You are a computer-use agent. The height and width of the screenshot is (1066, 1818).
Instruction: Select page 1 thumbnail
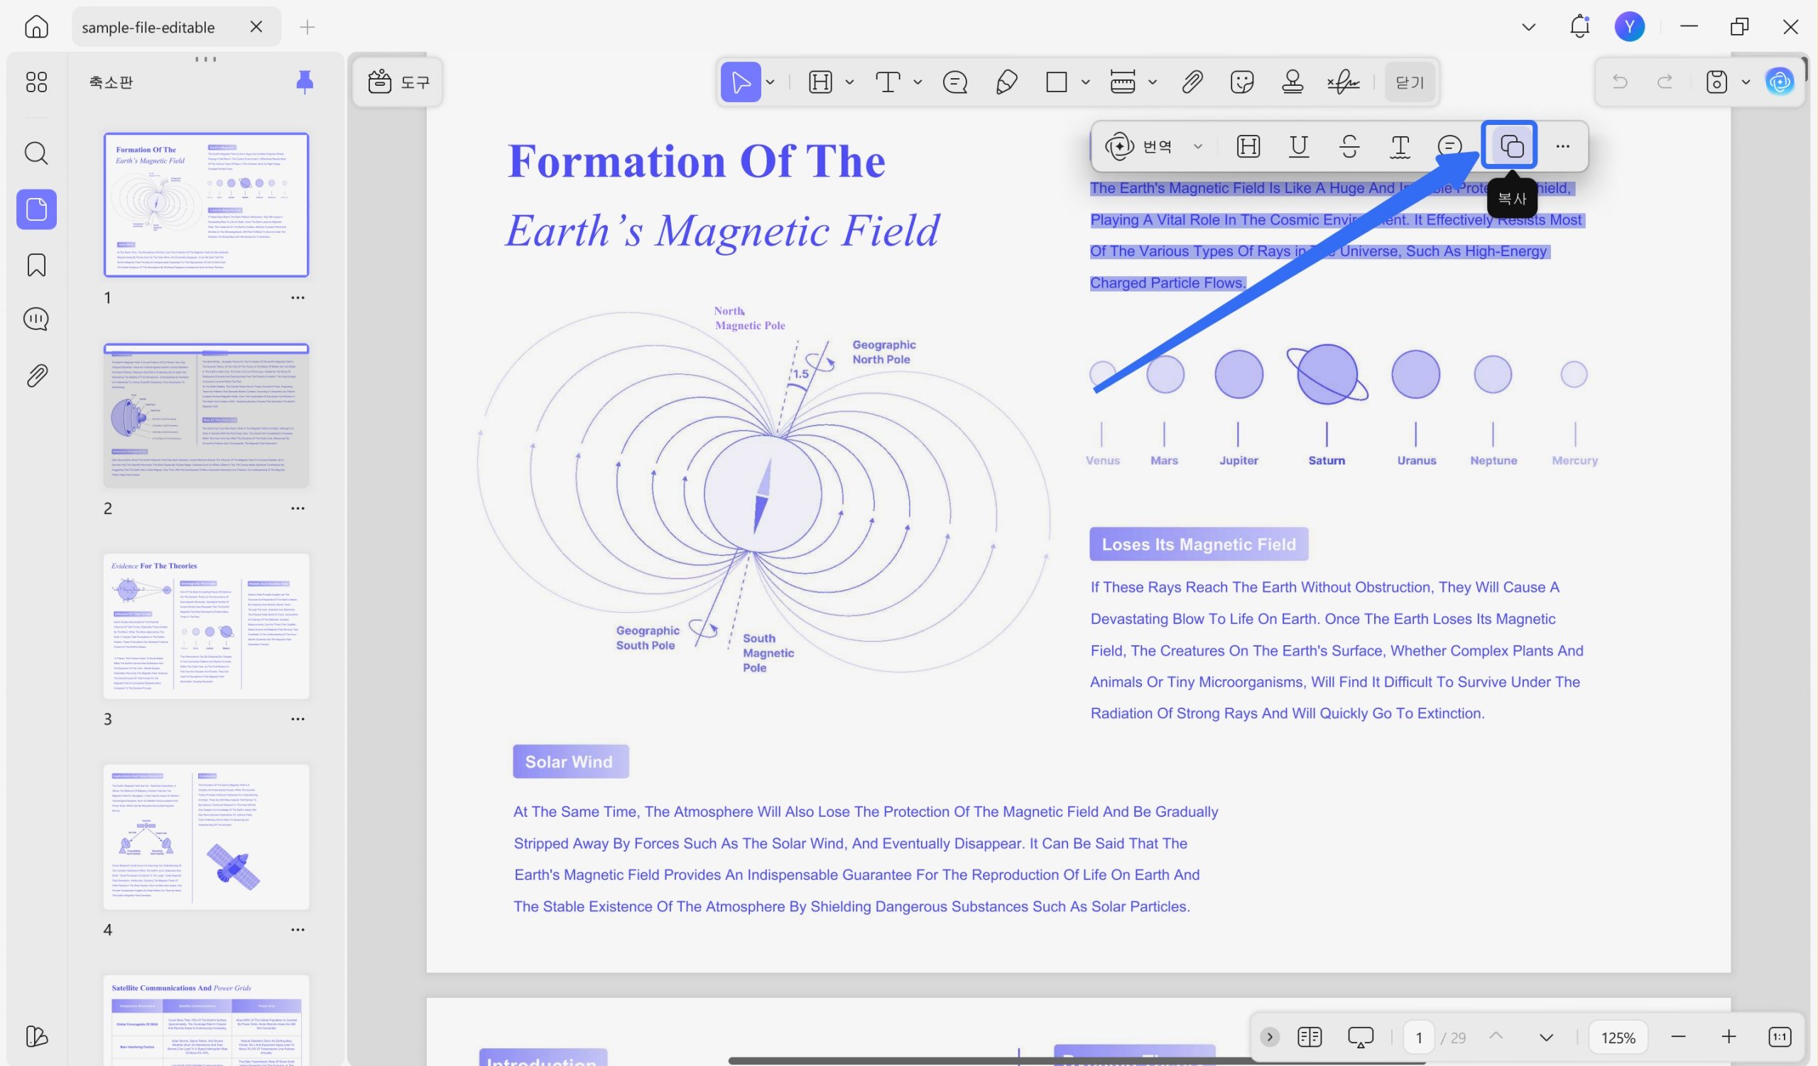pyautogui.click(x=207, y=204)
